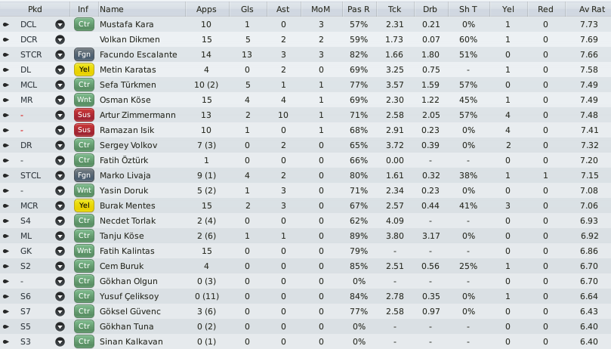The image size is (611, 349).
Task: Open the position dropdown for Mustafa Kara
Action: tap(60, 25)
